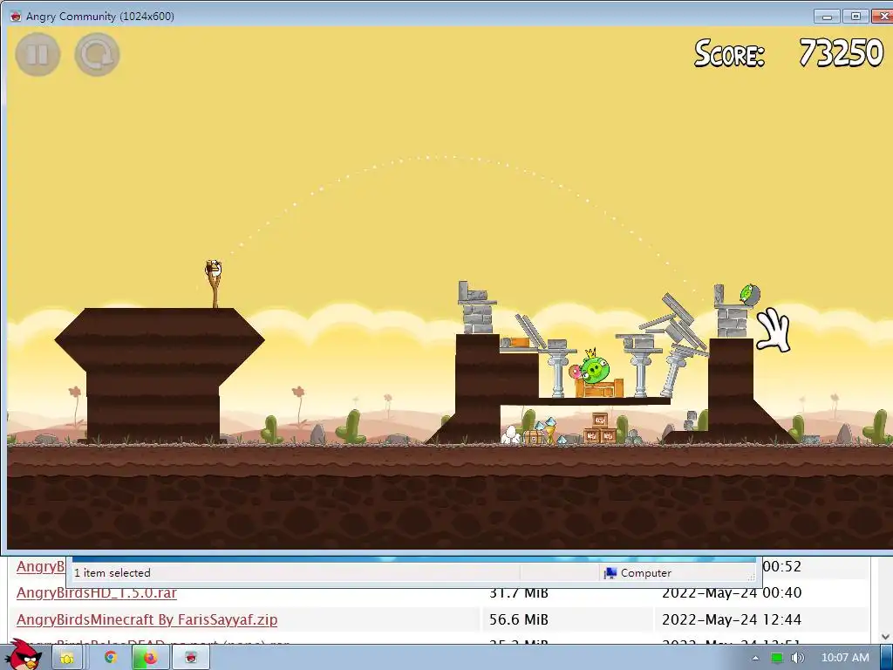Show hidden system tray icons
This screenshot has height=670, width=893.
point(755,658)
